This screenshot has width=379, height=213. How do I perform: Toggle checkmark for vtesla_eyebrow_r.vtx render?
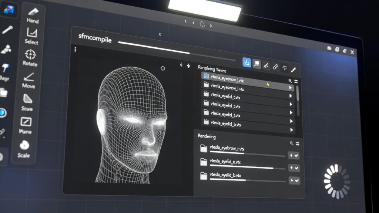coord(297,156)
